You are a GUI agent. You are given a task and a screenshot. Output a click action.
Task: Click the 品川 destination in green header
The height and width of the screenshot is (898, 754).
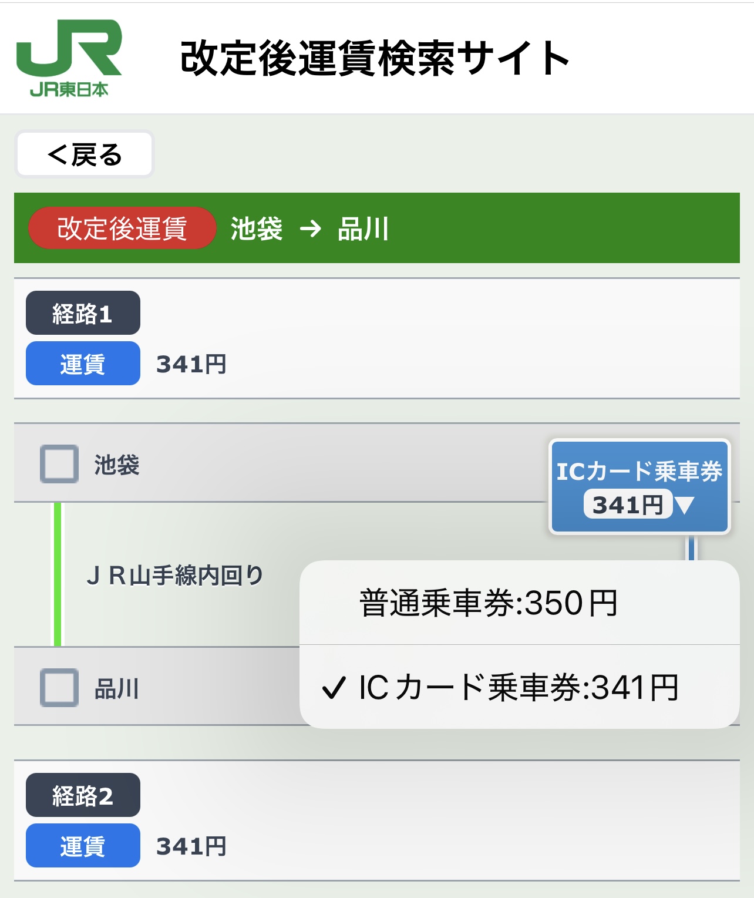tap(363, 228)
